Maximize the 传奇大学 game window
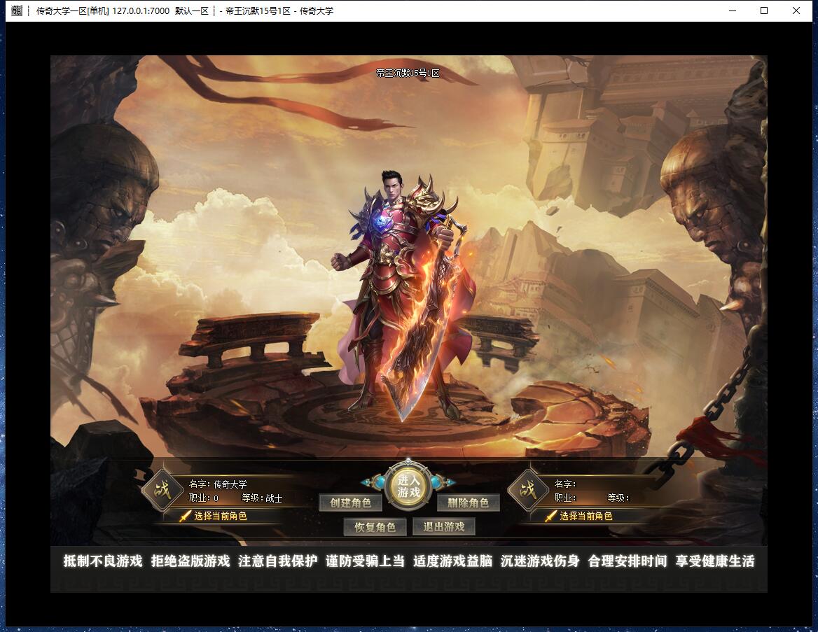Image resolution: width=818 pixels, height=632 pixels. click(x=764, y=10)
